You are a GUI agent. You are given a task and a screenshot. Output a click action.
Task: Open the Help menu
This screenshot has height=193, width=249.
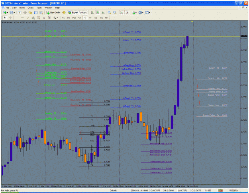click(x=57, y=8)
